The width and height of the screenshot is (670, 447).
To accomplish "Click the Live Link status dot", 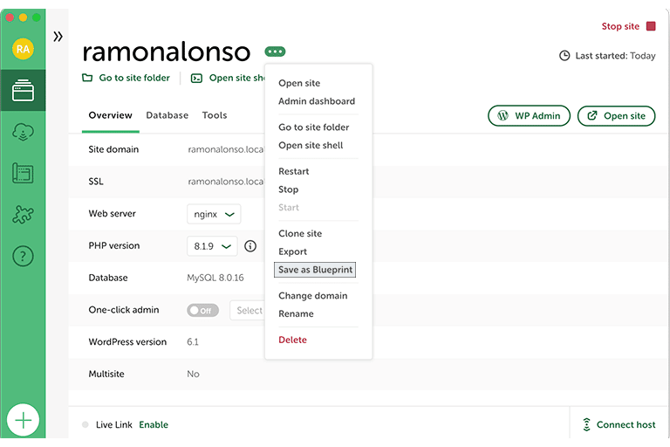I will pos(85,425).
